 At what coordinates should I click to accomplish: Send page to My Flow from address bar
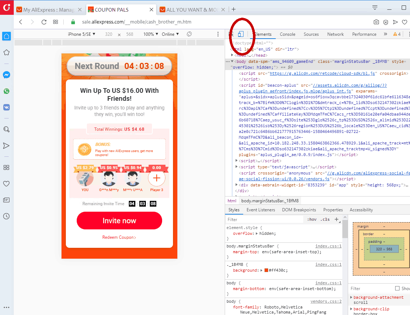(396, 22)
